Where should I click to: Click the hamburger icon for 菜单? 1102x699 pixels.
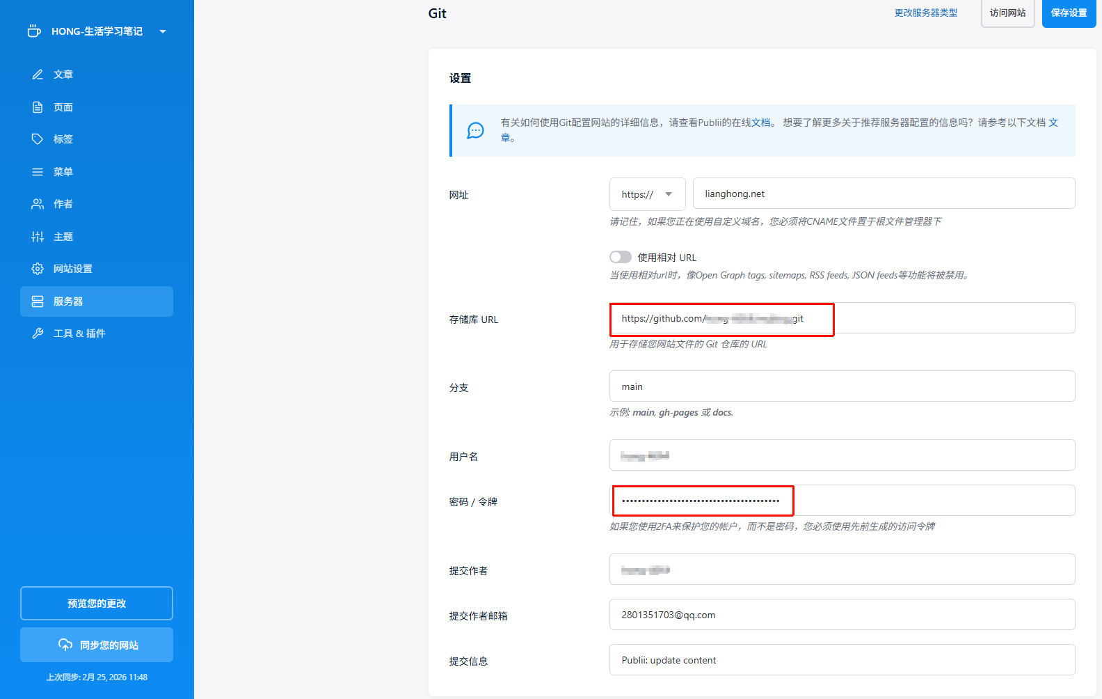pyautogui.click(x=38, y=172)
